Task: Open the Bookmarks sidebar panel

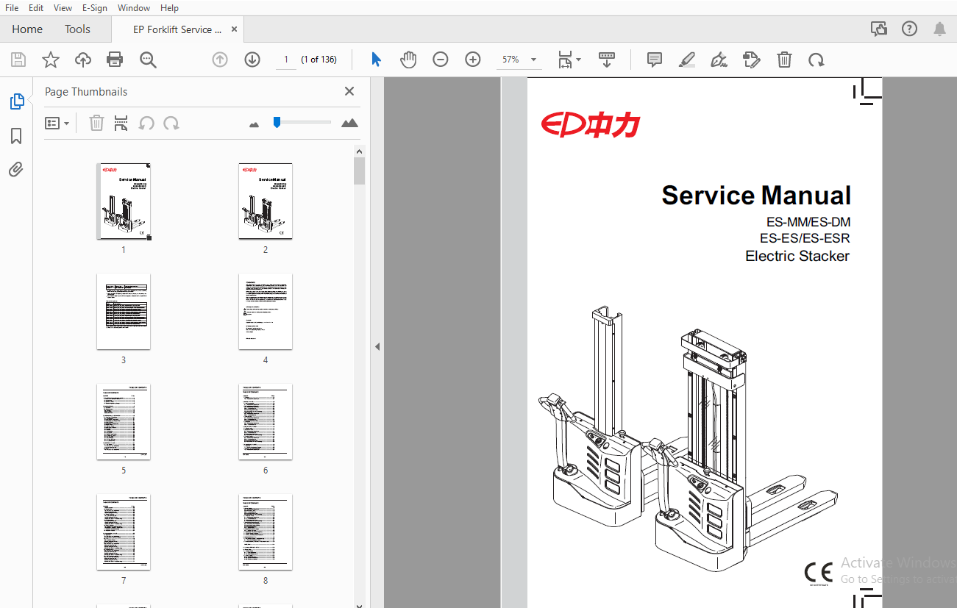Action: 16,136
